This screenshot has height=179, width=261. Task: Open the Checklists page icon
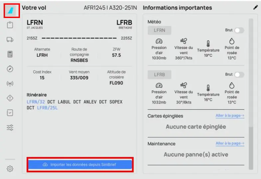pyautogui.click(x=10, y=113)
